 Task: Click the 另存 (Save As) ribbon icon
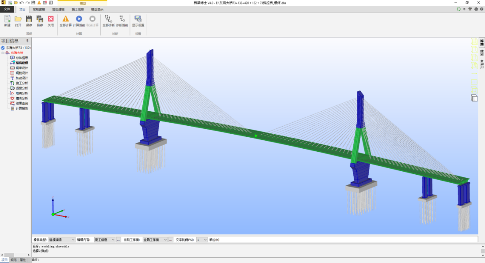[40, 19]
